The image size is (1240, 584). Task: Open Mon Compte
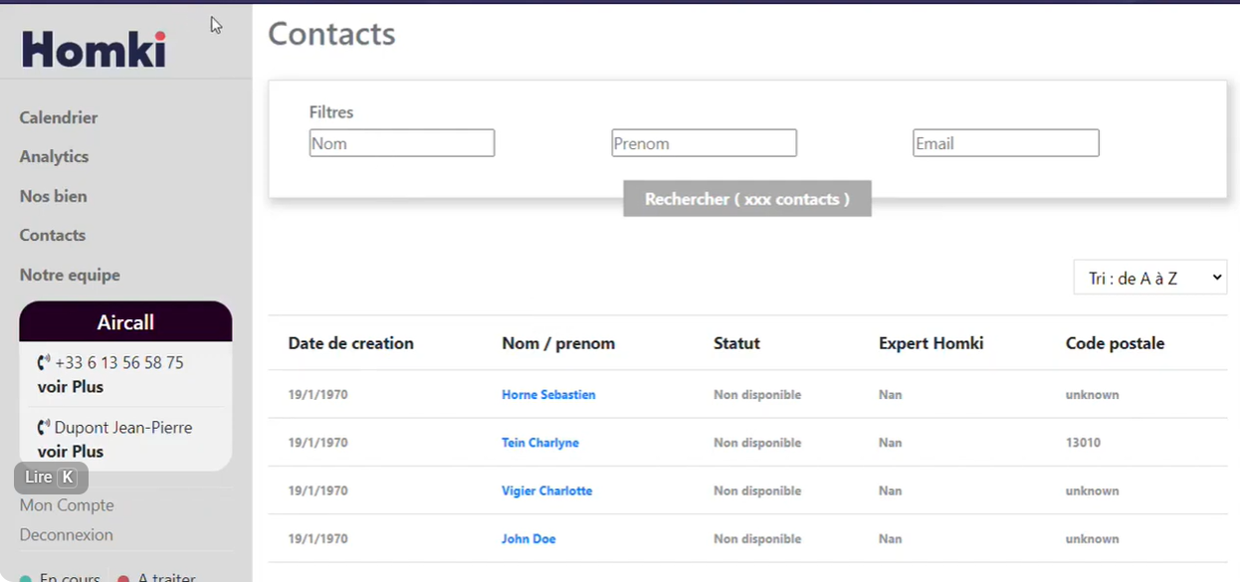[67, 505]
